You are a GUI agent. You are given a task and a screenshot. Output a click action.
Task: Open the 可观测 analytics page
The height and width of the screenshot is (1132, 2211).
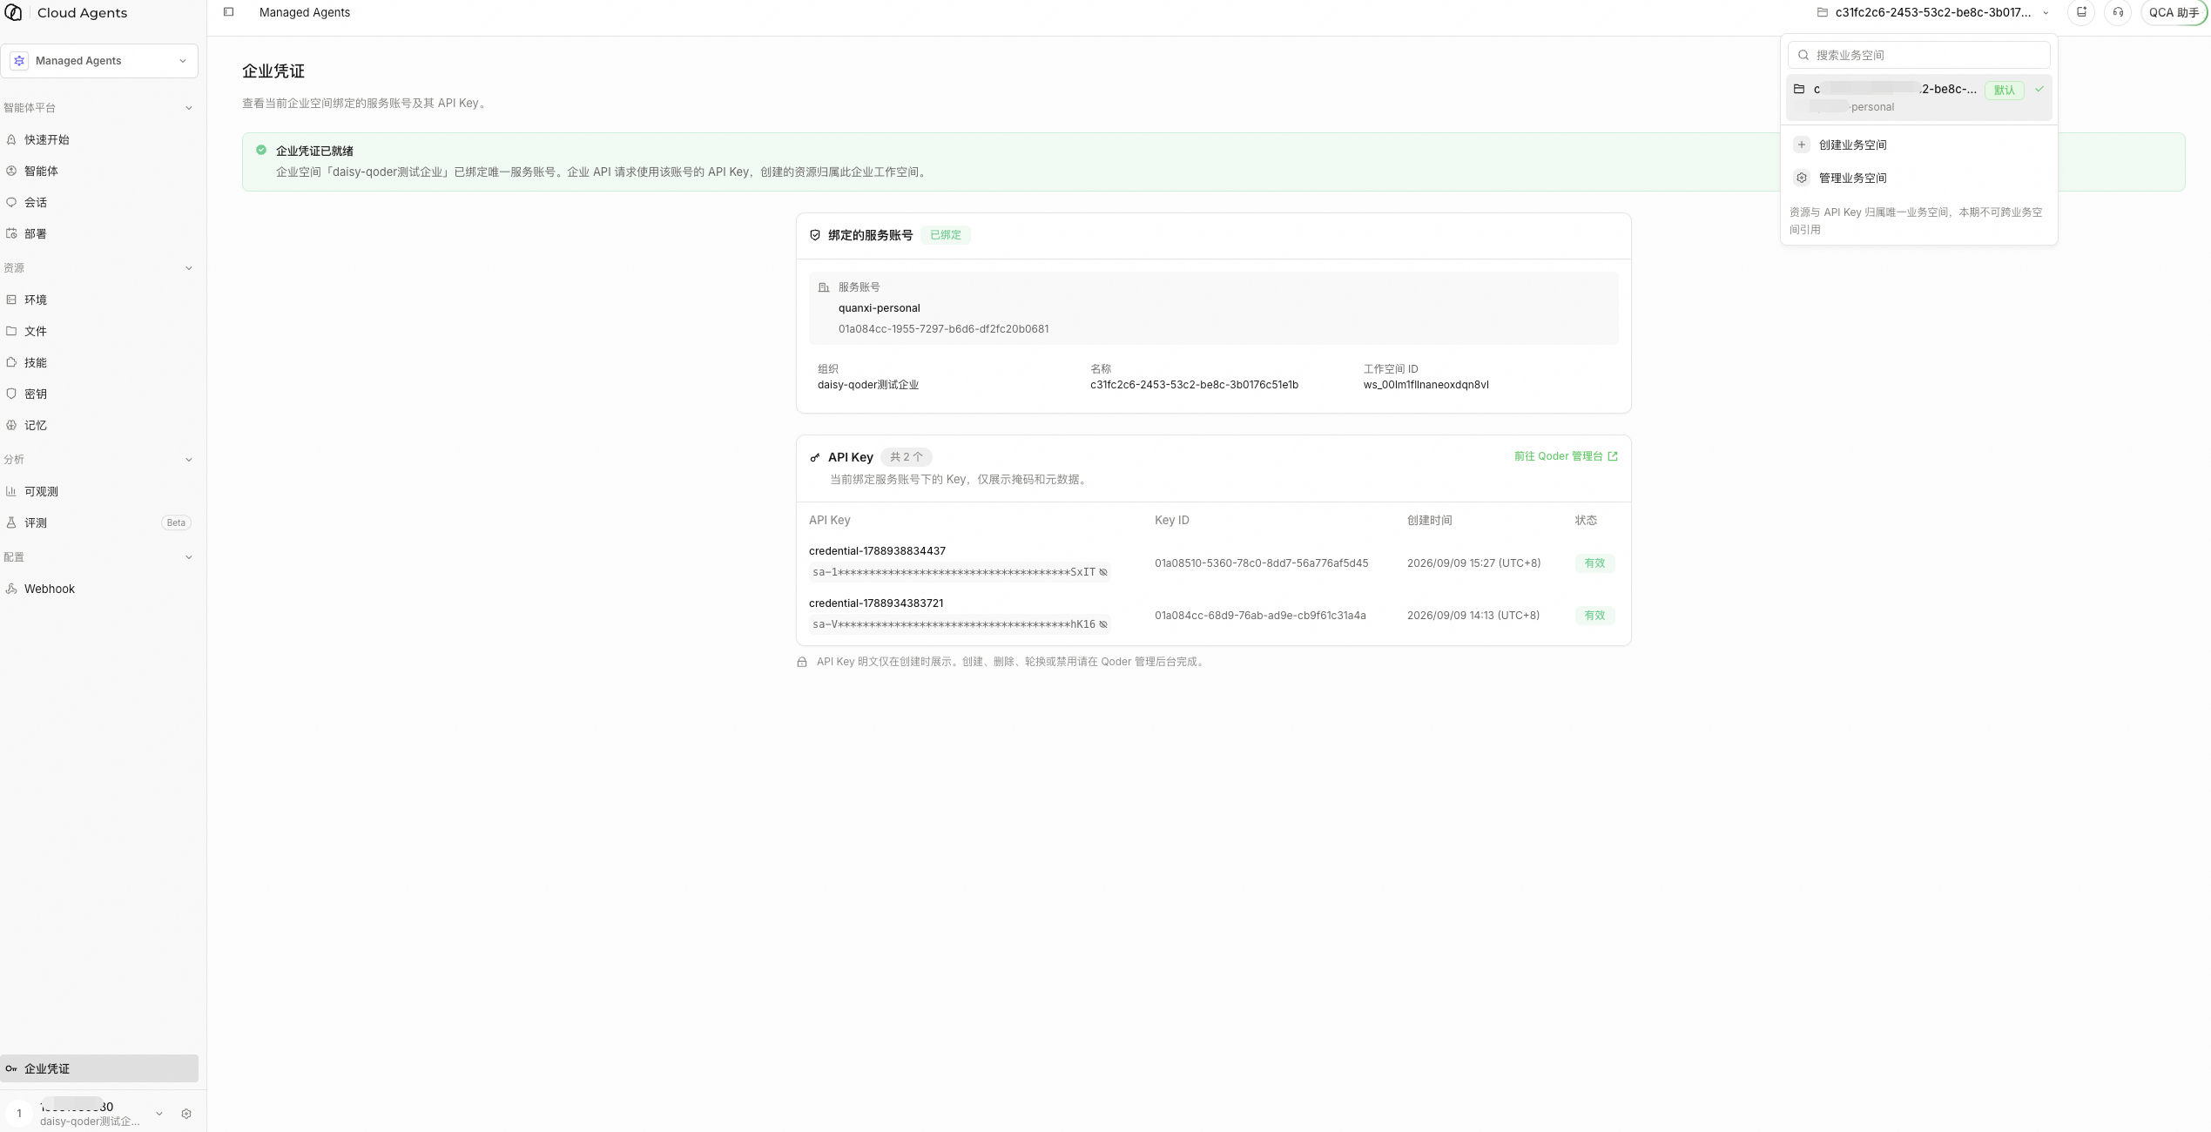[x=99, y=491]
